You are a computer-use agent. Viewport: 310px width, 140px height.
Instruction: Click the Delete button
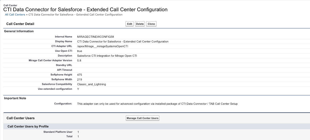pos(140,24)
